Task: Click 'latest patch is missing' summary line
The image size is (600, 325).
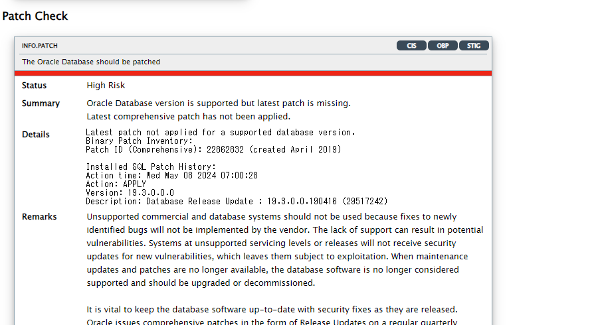Action: click(x=219, y=103)
